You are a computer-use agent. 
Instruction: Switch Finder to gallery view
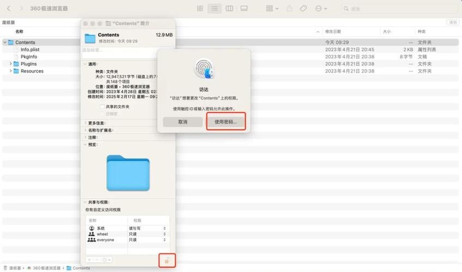[x=244, y=9]
